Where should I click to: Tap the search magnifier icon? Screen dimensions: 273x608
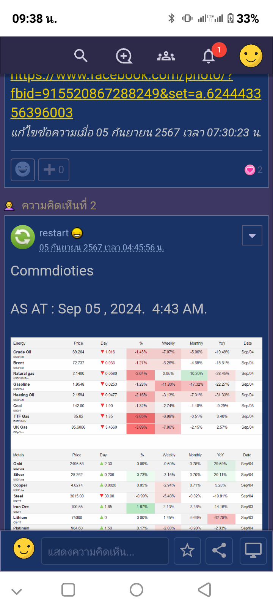tap(81, 56)
